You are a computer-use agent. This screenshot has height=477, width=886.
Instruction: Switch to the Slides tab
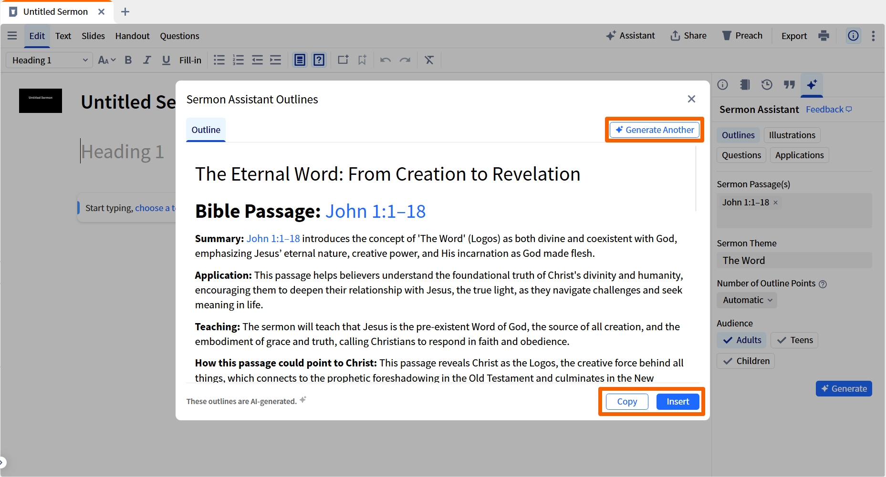[93, 36]
